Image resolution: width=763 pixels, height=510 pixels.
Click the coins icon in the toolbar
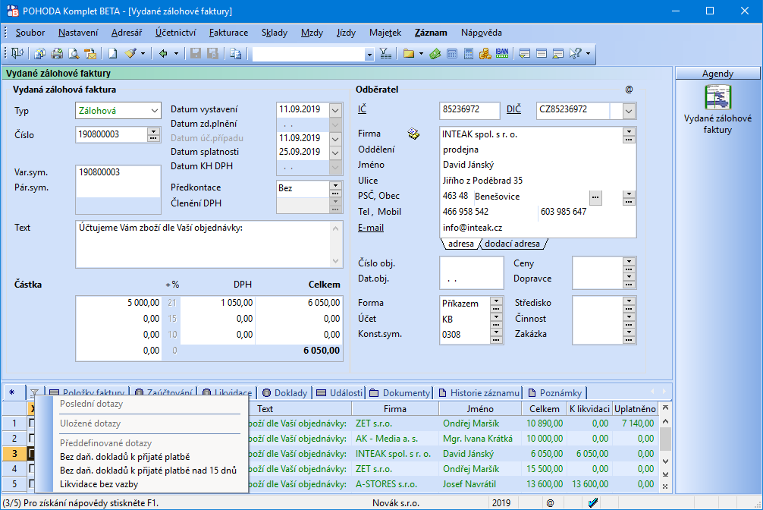pyautogui.click(x=485, y=54)
